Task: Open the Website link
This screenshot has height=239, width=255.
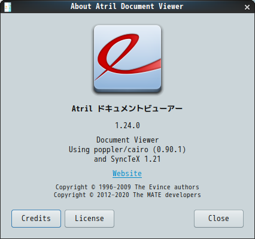Action: click(x=127, y=173)
